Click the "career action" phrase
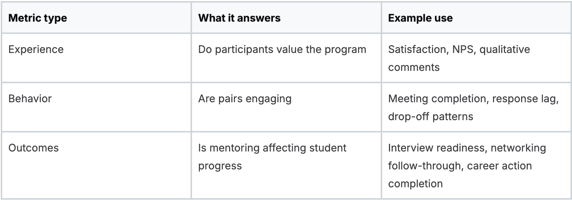The image size is (572, 200). 496,166
